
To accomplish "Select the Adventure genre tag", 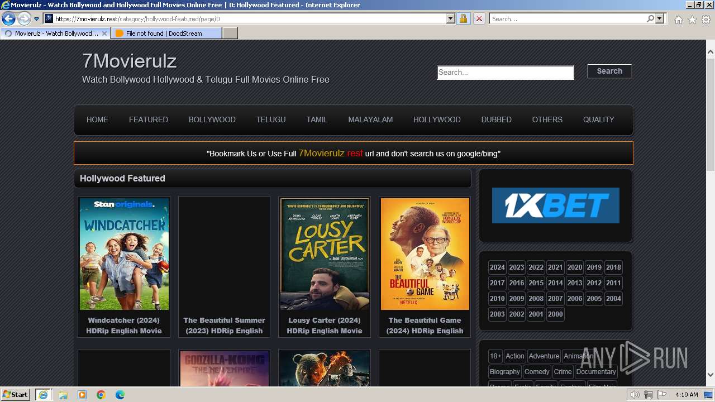I will pyautogui.click(x=544, y=356).
